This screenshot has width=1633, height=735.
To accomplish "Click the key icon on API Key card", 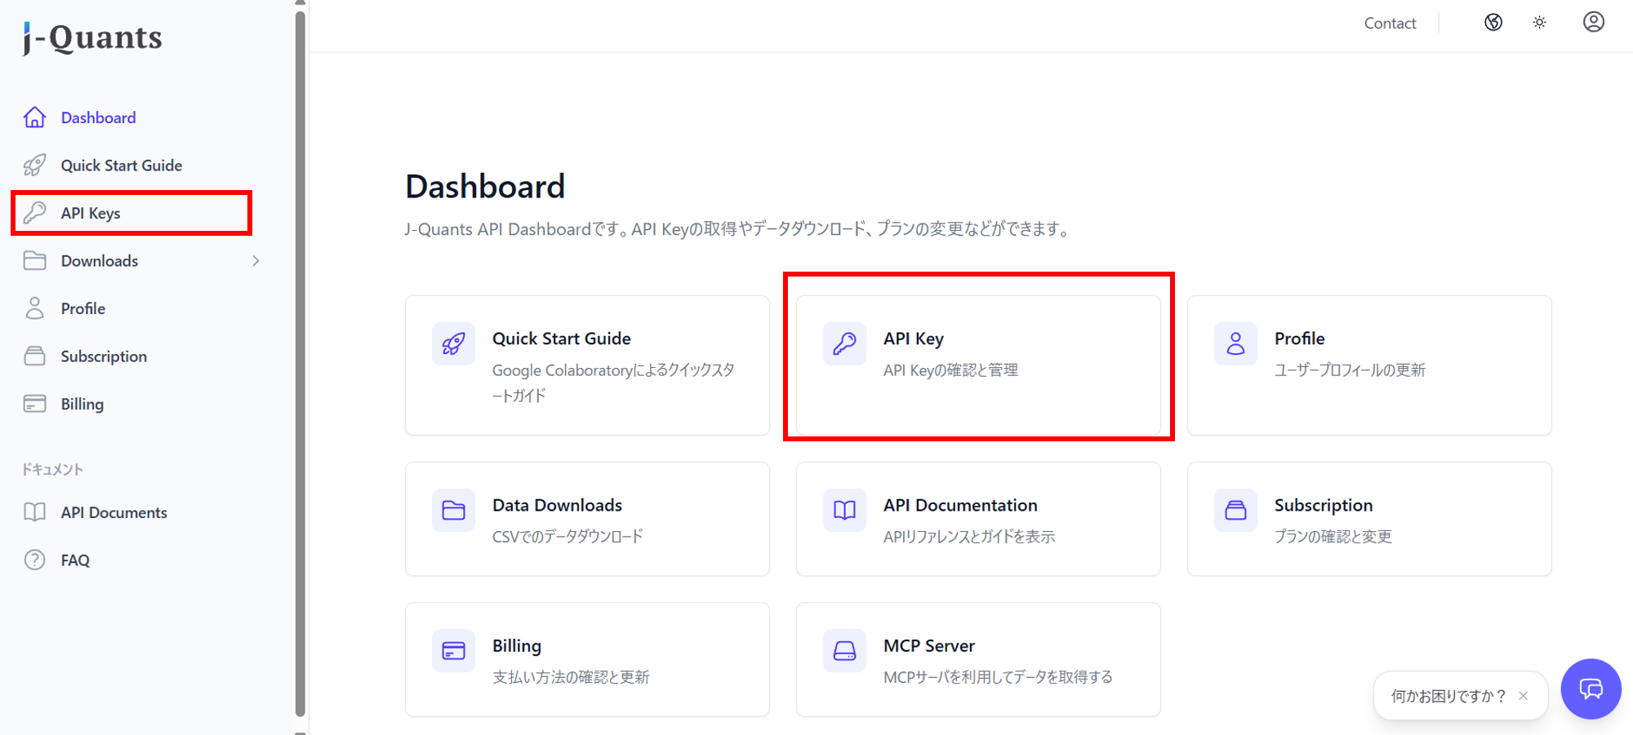I will coord(844,343).
